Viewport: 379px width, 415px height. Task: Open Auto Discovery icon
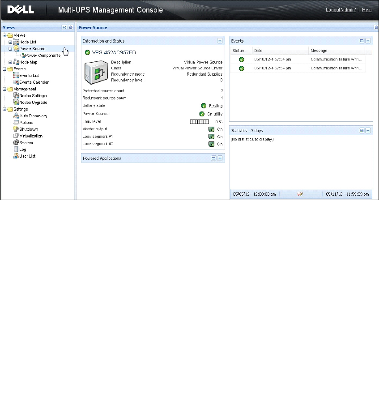pos(16,116)
